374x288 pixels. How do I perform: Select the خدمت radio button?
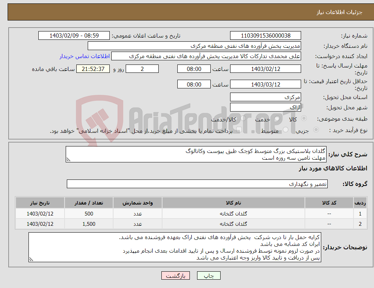tap(277, 118)
